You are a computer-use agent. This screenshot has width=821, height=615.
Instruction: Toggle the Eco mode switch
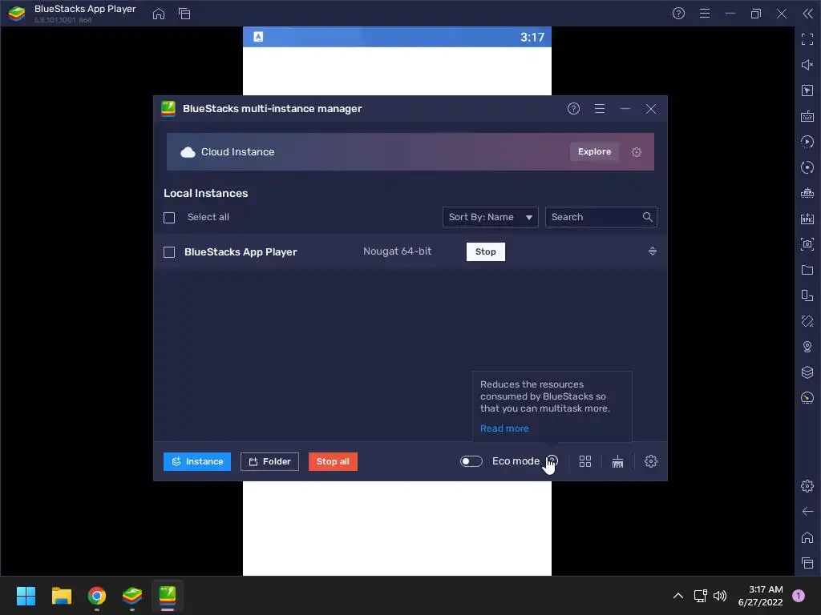tap(471, 461)
